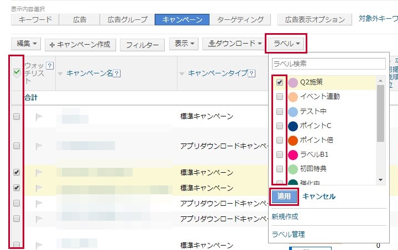
Task: Expand the ダウンロード dropdown
Action: tap(234, 44)
